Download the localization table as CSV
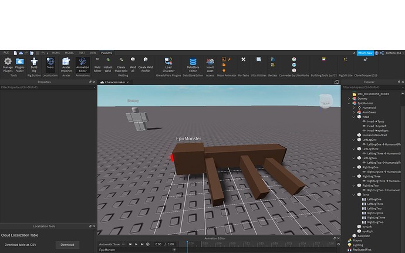The height and width of the screenshot is (253, 405). 67,245
